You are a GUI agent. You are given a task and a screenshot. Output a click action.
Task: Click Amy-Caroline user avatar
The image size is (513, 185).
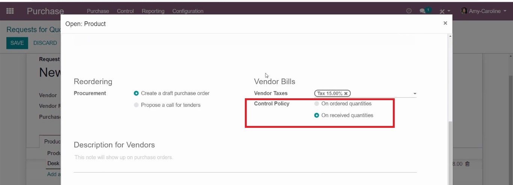[464, 11]
